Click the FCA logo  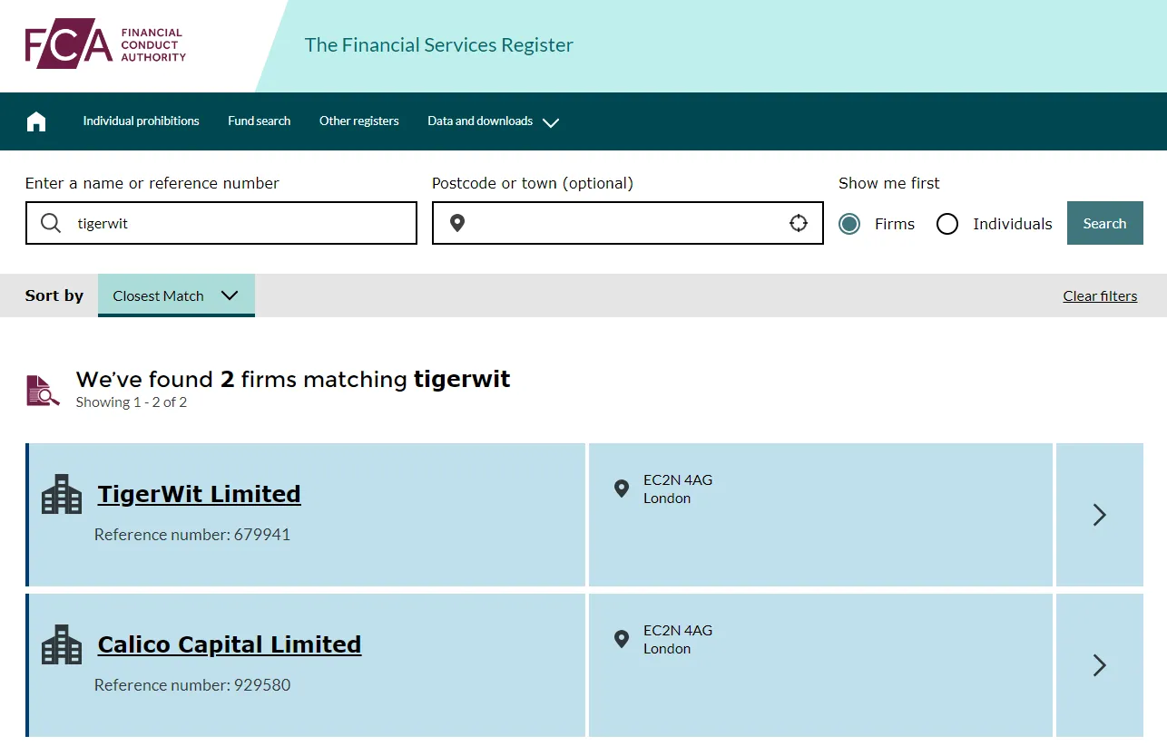105,44
